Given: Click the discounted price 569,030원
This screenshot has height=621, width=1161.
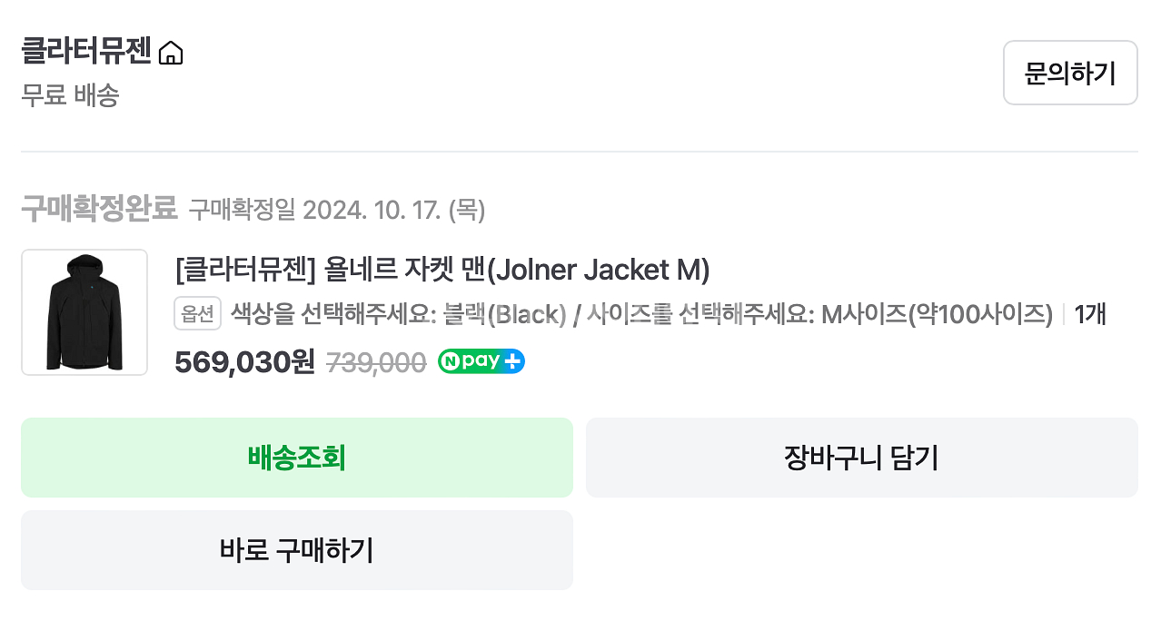Looking at the screenshot, I should tap(243, 360).
